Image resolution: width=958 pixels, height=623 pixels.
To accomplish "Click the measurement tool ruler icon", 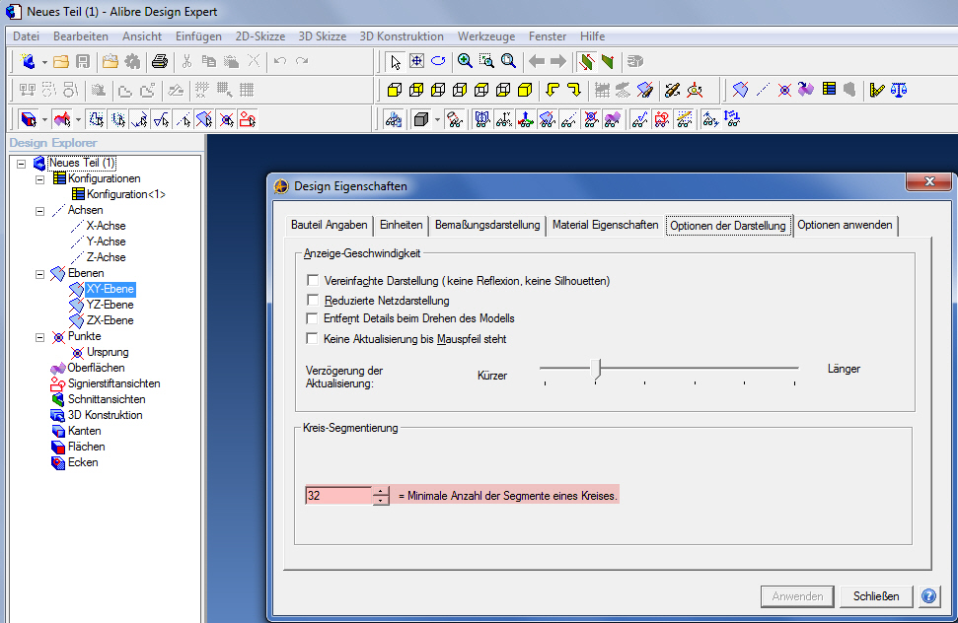I will pos(877,91).
